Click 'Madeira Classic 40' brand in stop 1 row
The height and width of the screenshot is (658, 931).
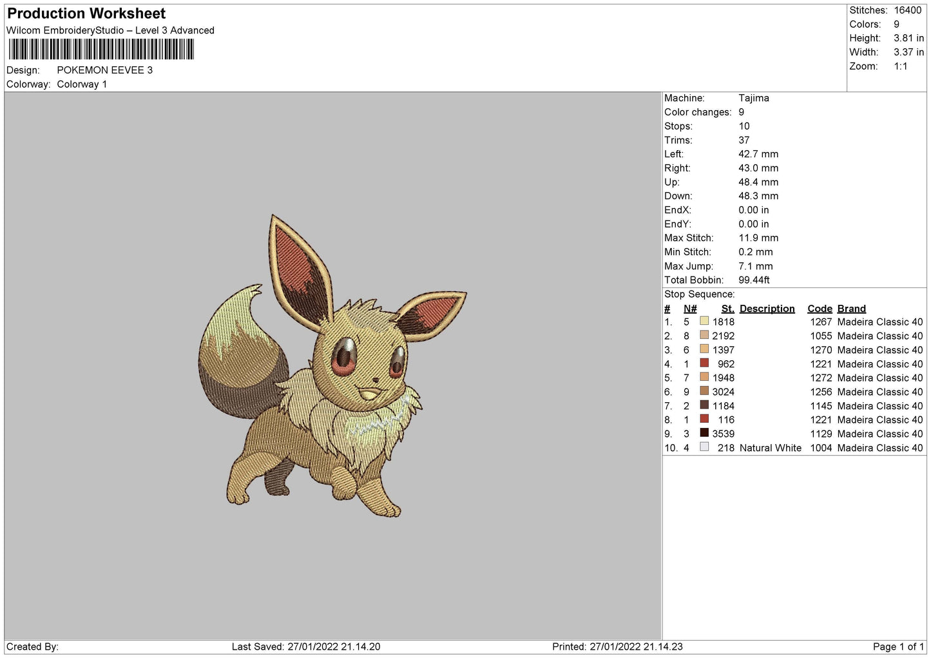[880, 322]
